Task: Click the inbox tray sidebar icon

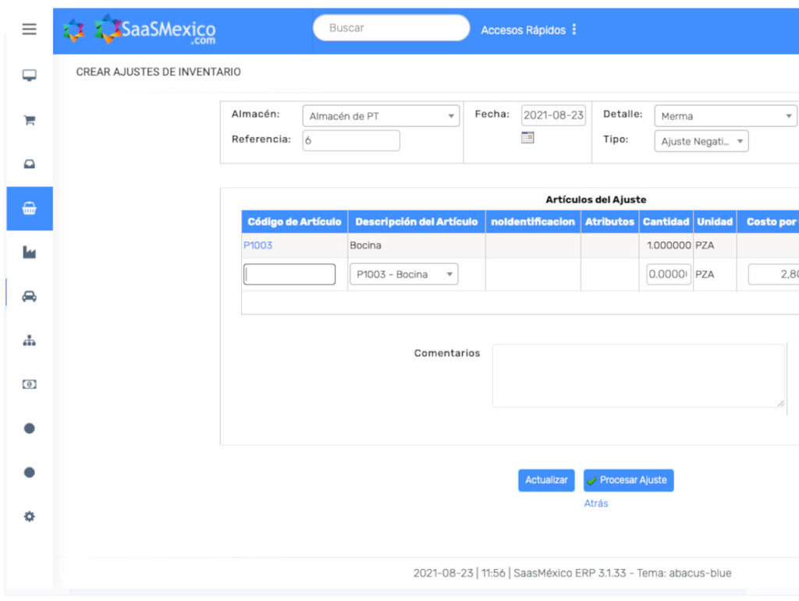Action: pyautogui.click(x=29, y=164)
